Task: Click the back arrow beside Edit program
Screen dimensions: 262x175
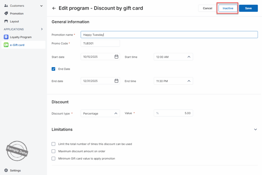Action: pyautogui.click(x=54, y=8)
